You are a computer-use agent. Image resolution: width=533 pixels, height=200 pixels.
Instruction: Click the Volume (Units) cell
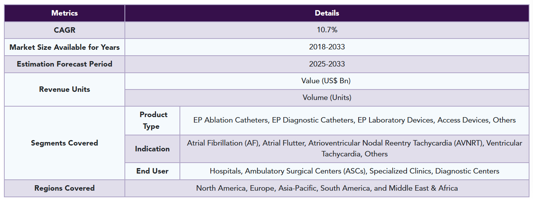tap(327, 98)
